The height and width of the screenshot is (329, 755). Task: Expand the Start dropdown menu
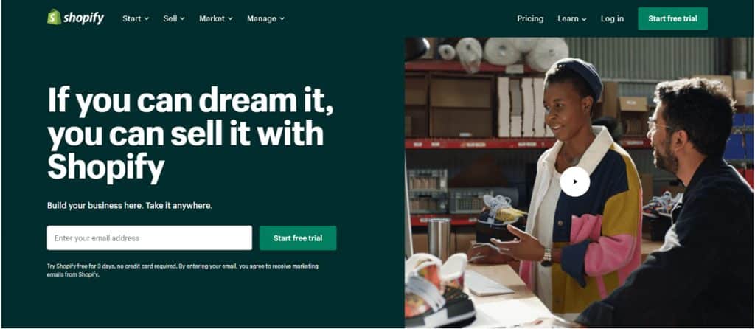click(136, 18)
